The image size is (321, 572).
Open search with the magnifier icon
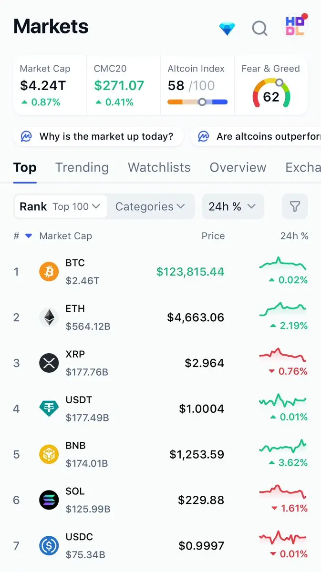tap(259, 29)
